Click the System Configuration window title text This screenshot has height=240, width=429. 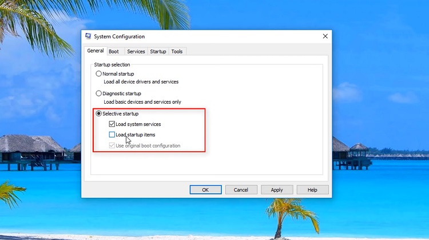(118, 36)
